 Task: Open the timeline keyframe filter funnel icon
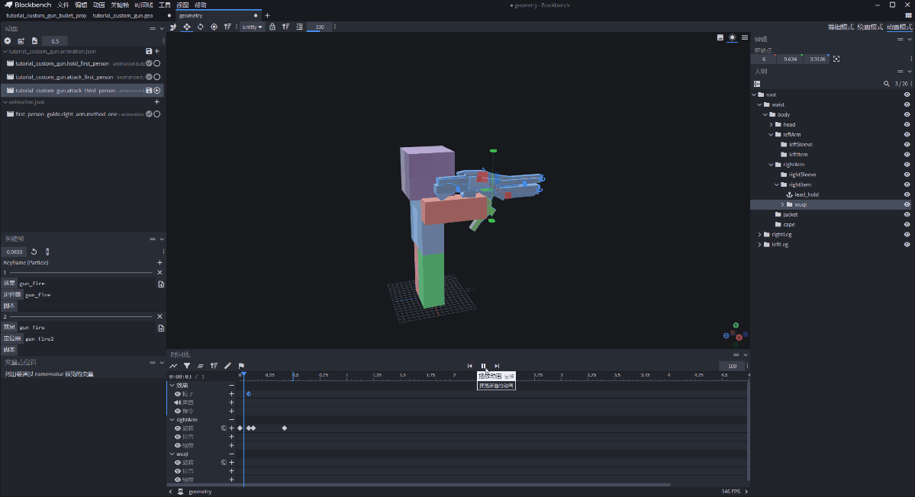(187, 366)
